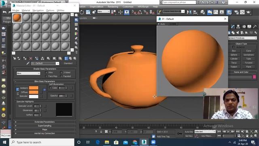Expand the SuperSampling rollout

click(45, 126)
